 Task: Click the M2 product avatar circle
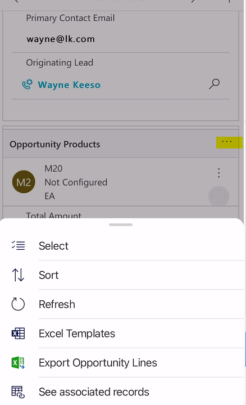click(x=24, y=182)
